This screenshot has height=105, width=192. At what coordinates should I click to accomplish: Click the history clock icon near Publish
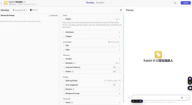point(175,3)
